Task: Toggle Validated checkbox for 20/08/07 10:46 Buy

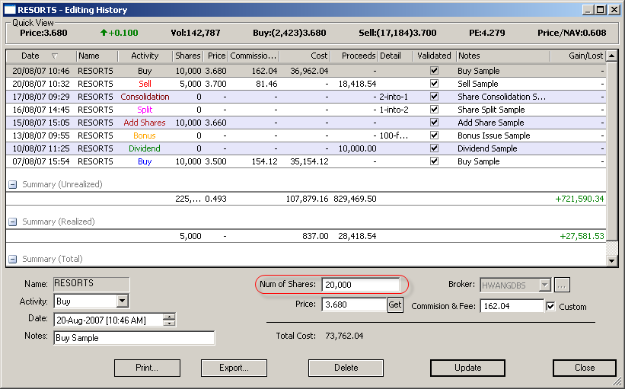Action: pos(435,71)
